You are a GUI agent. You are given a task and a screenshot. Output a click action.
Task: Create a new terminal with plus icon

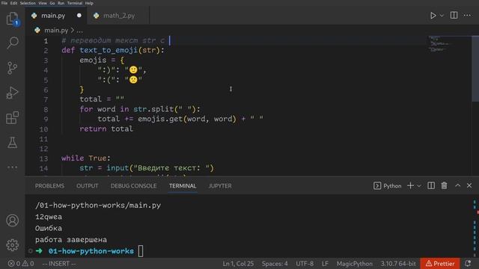click(410, 185)
